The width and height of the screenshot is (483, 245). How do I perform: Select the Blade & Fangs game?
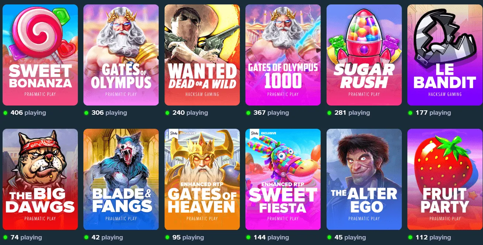click(121, 179)
